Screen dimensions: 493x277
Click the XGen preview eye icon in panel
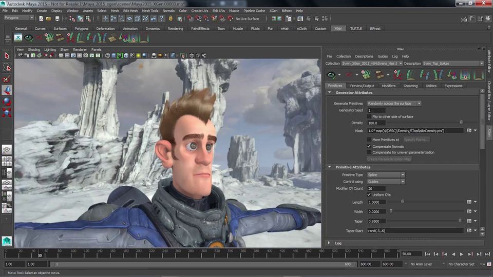(x=331, y=75)
